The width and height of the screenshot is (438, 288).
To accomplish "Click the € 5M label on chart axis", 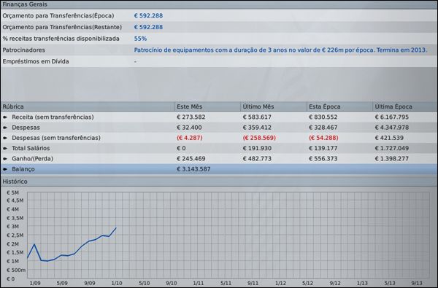I will point(12,192).
